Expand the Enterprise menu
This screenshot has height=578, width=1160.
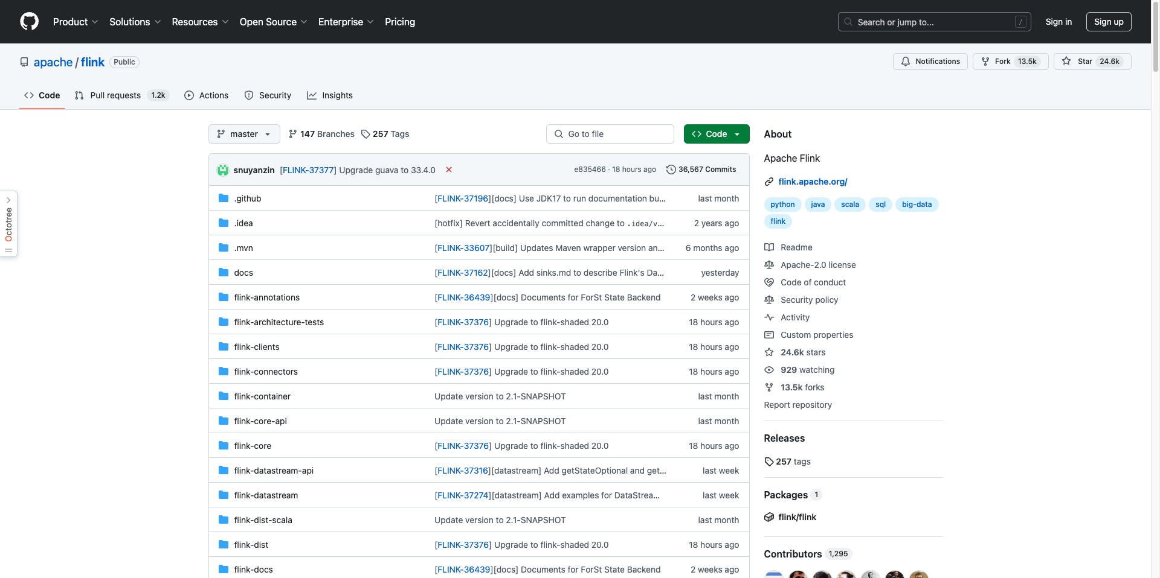pos(346,22)
